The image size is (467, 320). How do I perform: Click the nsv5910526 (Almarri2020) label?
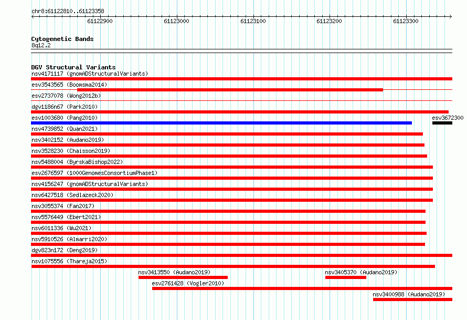tap(69, 239)
